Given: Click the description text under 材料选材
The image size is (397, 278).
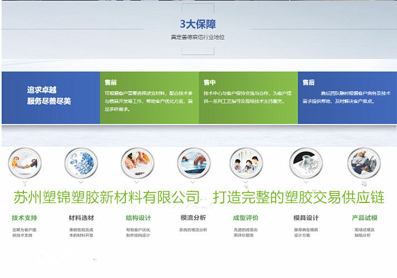Looking at the screenshot, I should [x=81, y=232].
